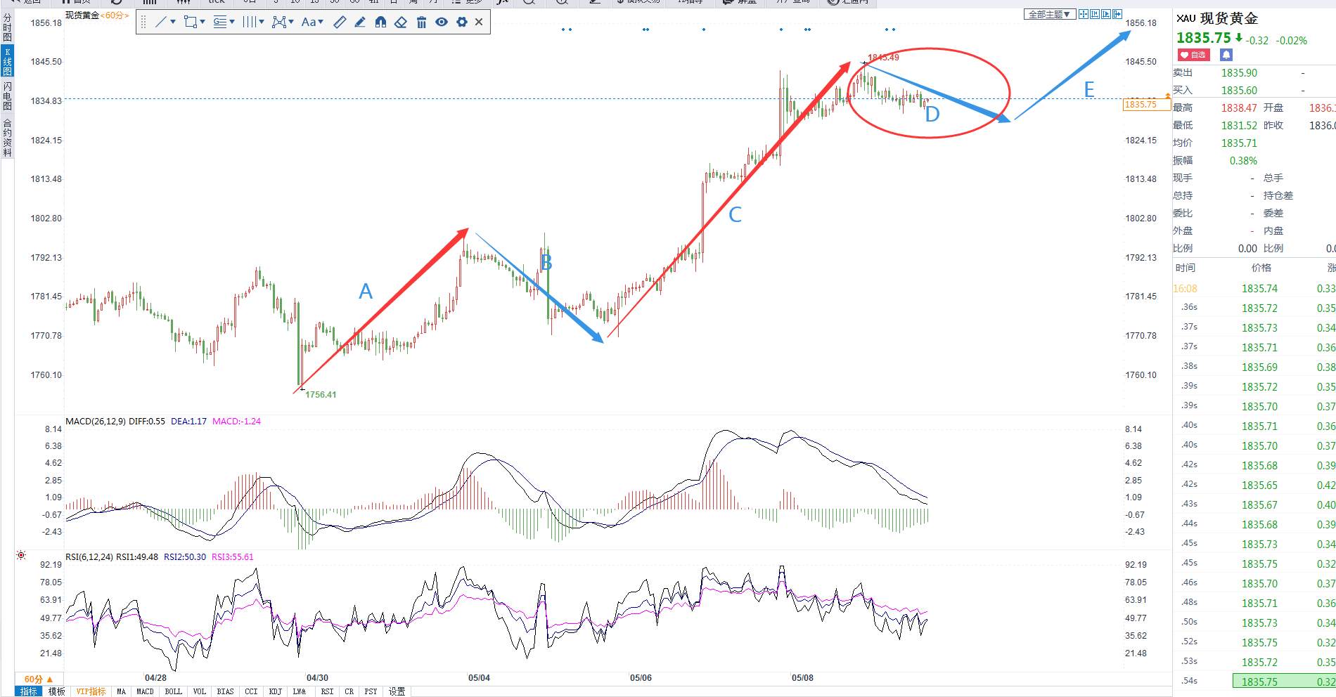Select the eraser tool
The width and height of the screenshot is (1336, 697).
click(401, 22)
